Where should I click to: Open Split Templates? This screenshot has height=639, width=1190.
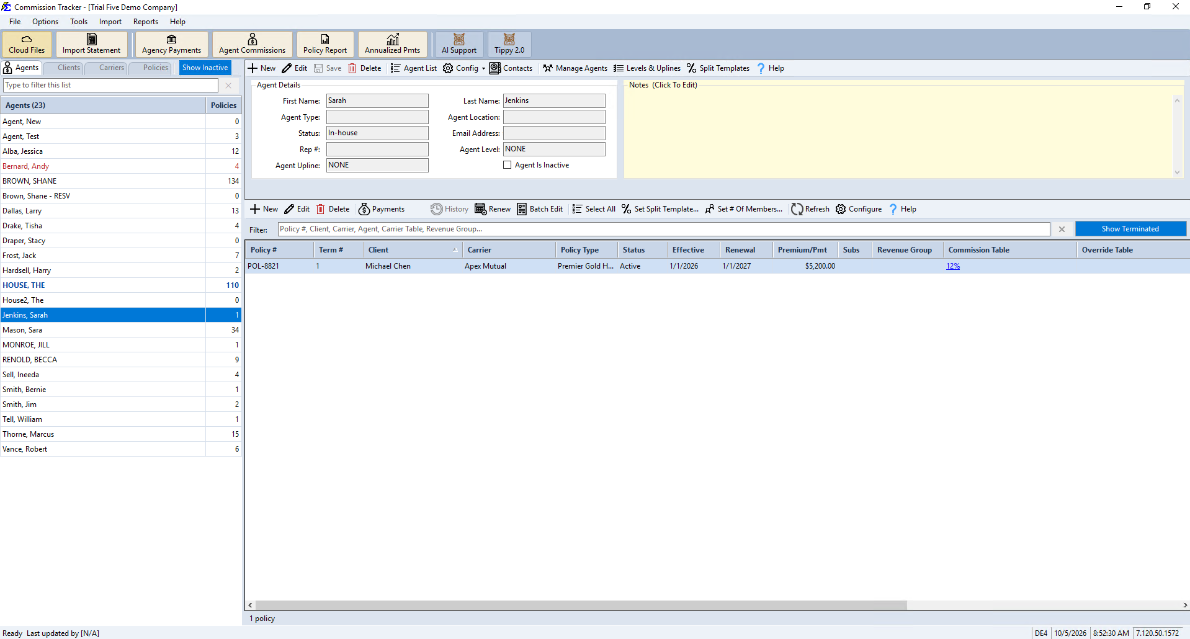(x=718, y=68)
